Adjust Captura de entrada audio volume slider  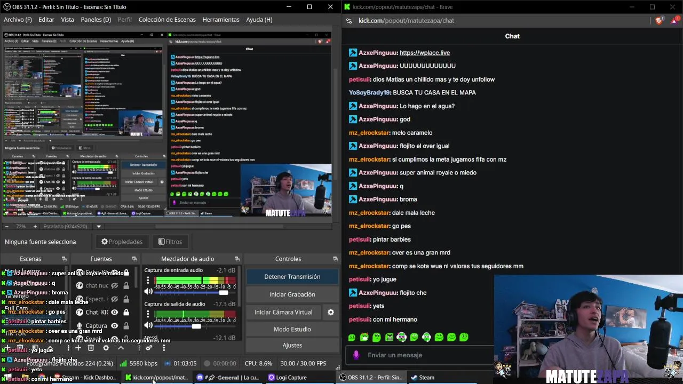pyautogui.click(x=194, y=292)
